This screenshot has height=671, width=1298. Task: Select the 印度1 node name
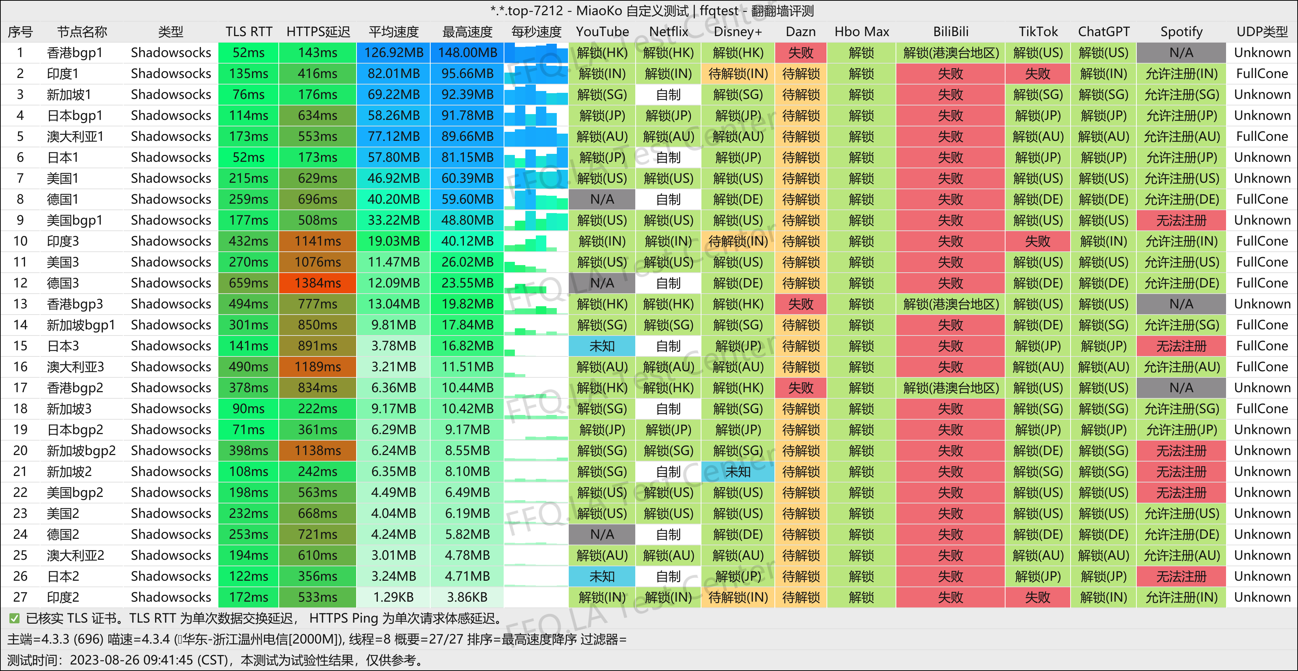click(63, 74)
